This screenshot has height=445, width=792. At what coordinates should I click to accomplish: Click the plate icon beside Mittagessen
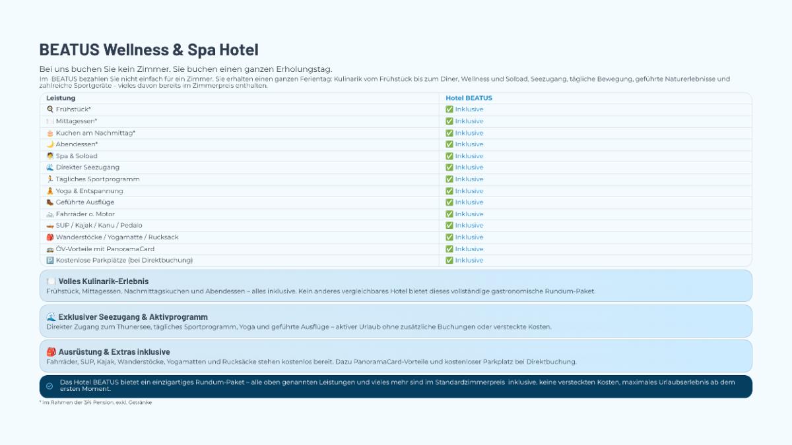click(50, 121)
